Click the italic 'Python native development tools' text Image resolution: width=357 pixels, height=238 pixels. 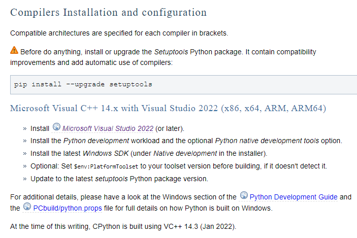267,141
